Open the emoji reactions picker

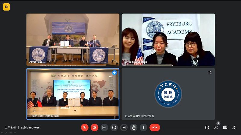tap(114, 127)
